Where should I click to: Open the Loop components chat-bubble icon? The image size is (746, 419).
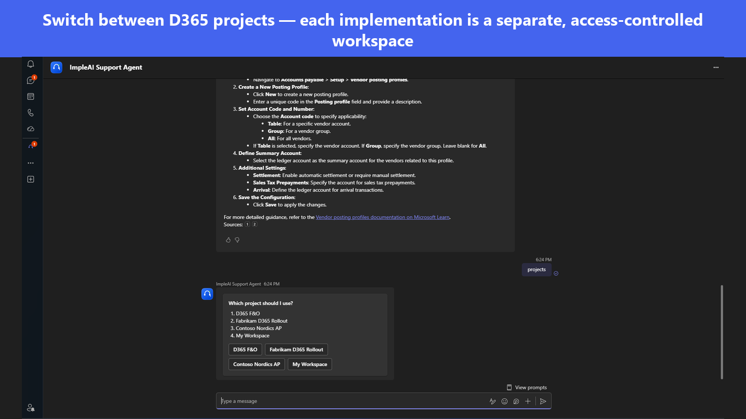516,401
